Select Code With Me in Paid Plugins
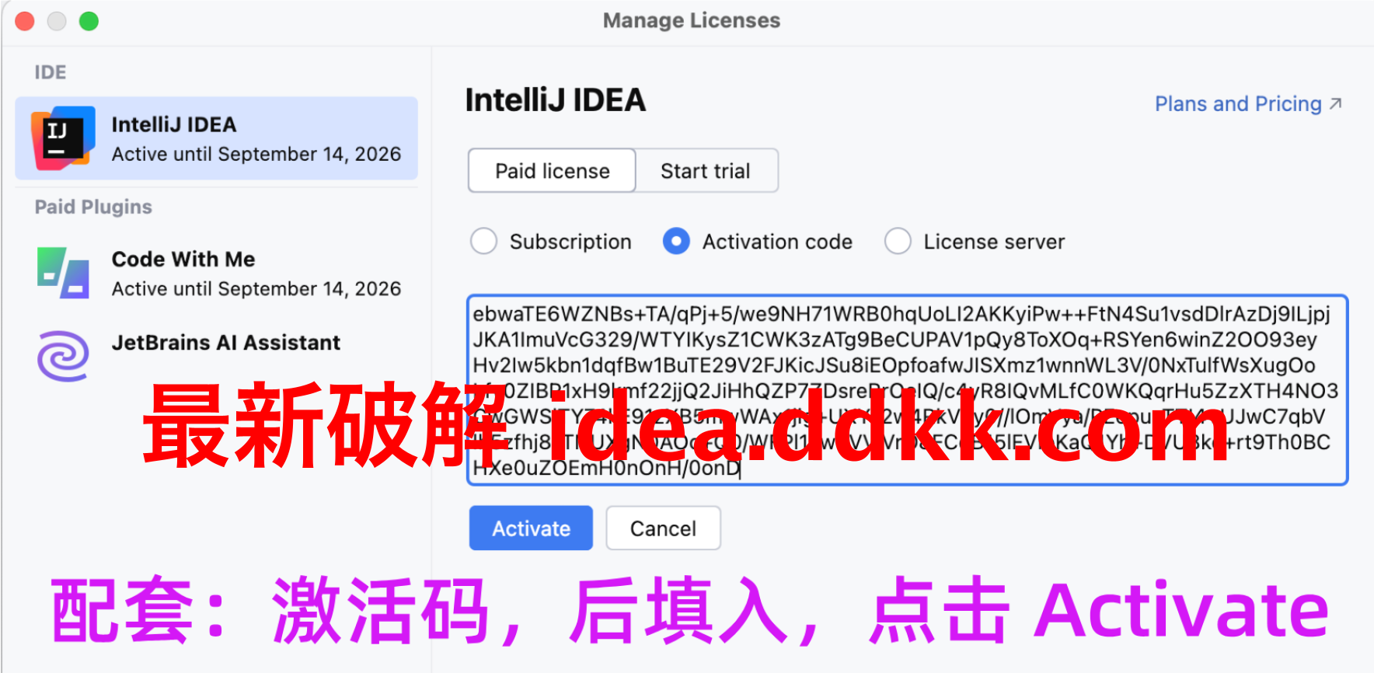Screen dimensions: 1374x673 click(x=217, y=274)
